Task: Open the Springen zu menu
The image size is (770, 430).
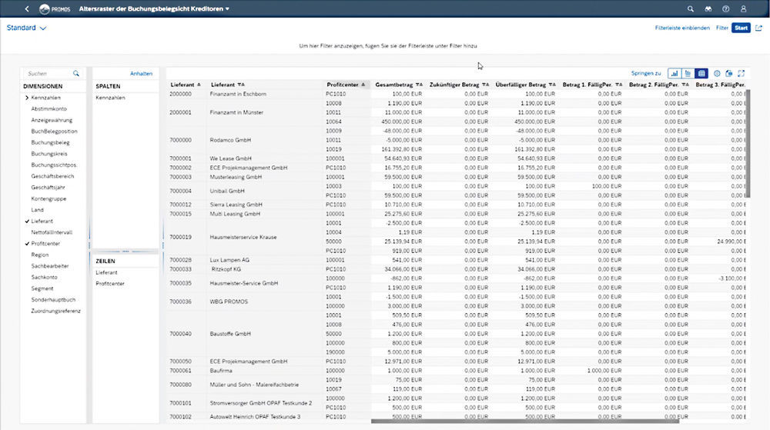Action: (x=645, y=73)
